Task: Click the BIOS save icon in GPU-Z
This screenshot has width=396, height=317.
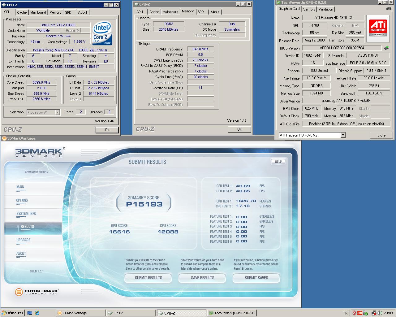Action: (x=386, y=48)
